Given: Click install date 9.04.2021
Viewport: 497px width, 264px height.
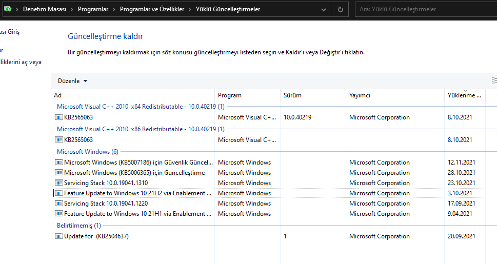Looking at the screenshot, I should [460, 214].
